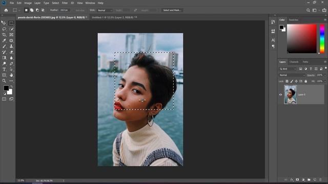Swap foreground and background colors
Viewport: 328px width, 184px height.
click(11, 86)
